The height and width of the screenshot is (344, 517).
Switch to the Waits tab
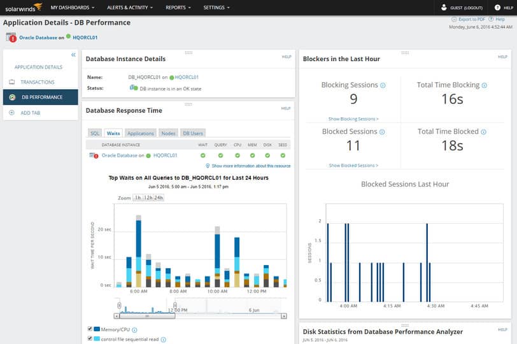coord(113,133)
